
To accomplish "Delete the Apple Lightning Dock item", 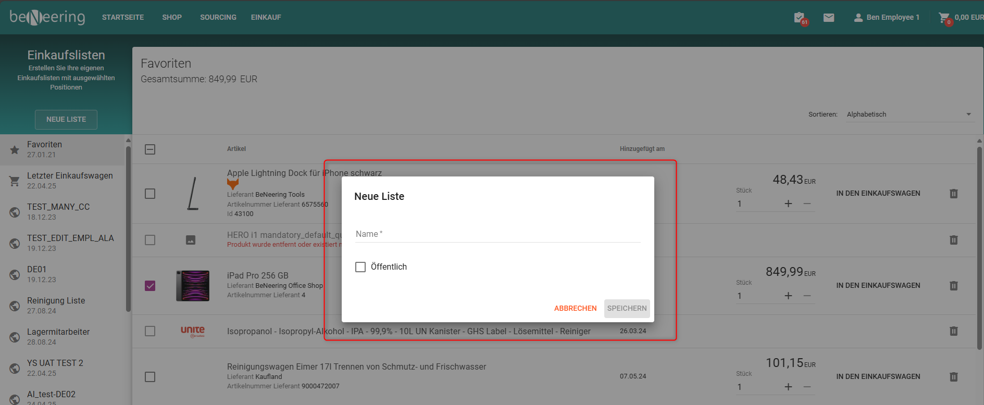I will click(x=953, y=194).
